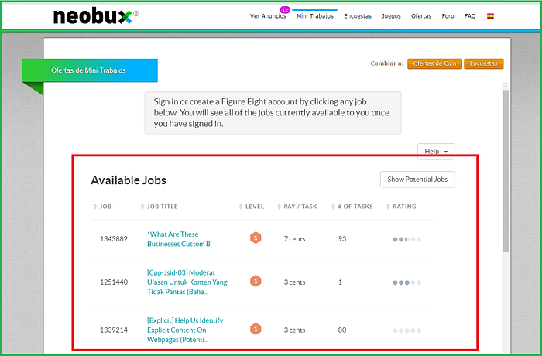Click job number 1339214
The image size is (542, 356).
coord(114,330)
